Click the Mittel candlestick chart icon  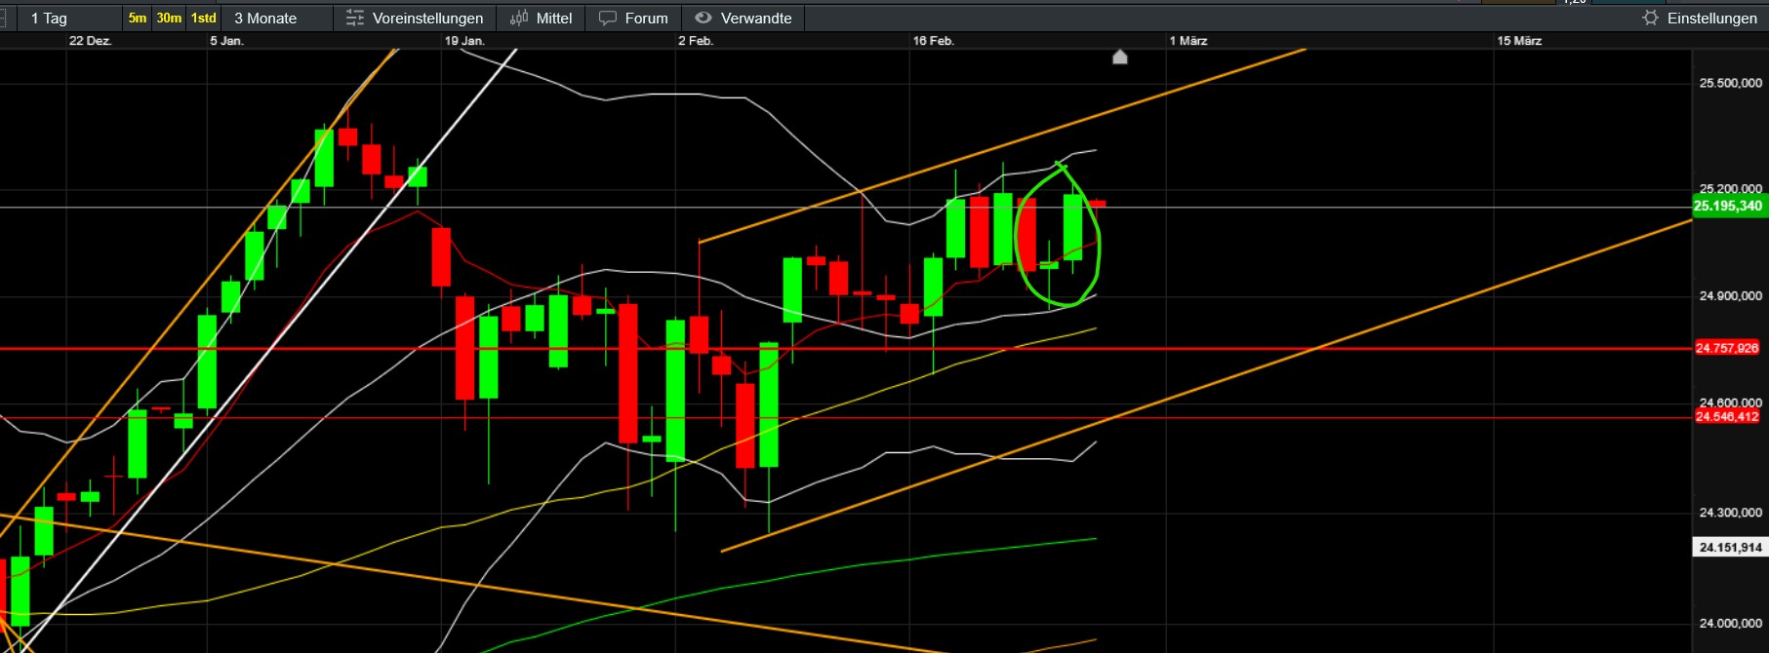click(519, 19)
